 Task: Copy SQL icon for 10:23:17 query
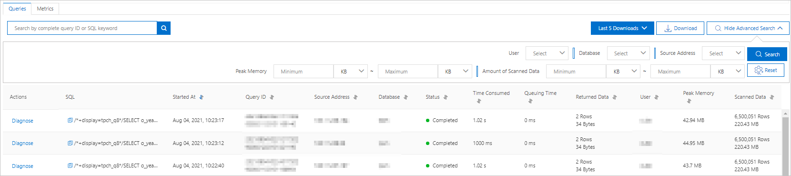[x=70, y=120]
